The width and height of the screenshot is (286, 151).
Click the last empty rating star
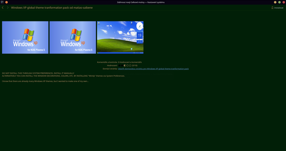pos(130,65)
